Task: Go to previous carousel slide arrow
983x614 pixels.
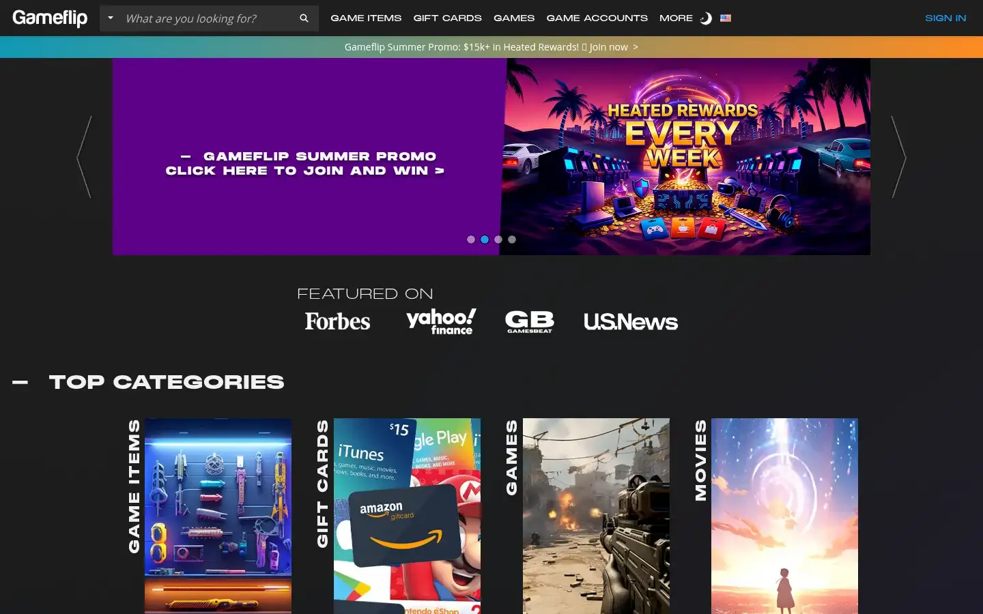Action: pyautogui.click(x=84, y=157)
